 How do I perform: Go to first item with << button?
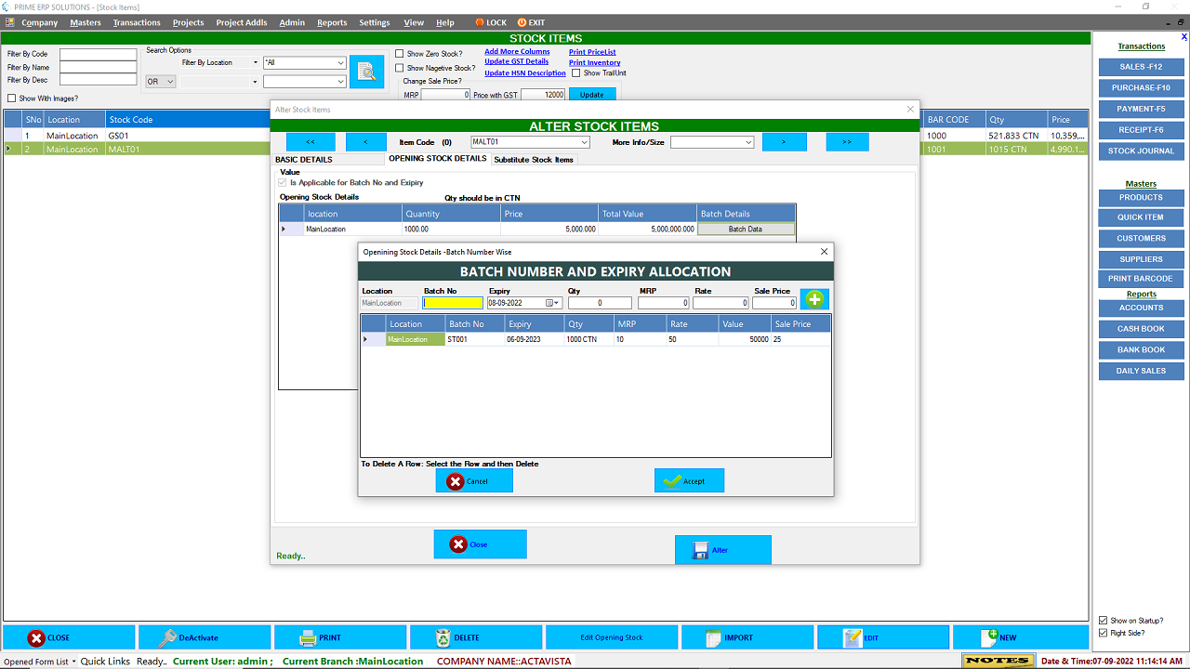(311, 142)
